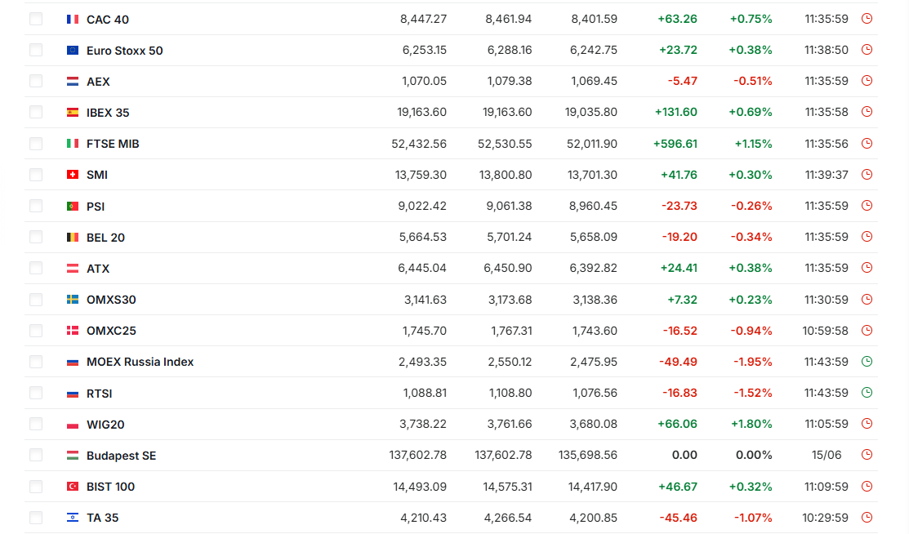The height and width of the screenshot is (534, 909).
Task: Go to the AEX index link
Action: pyautogui.click(x=98, y=82)
